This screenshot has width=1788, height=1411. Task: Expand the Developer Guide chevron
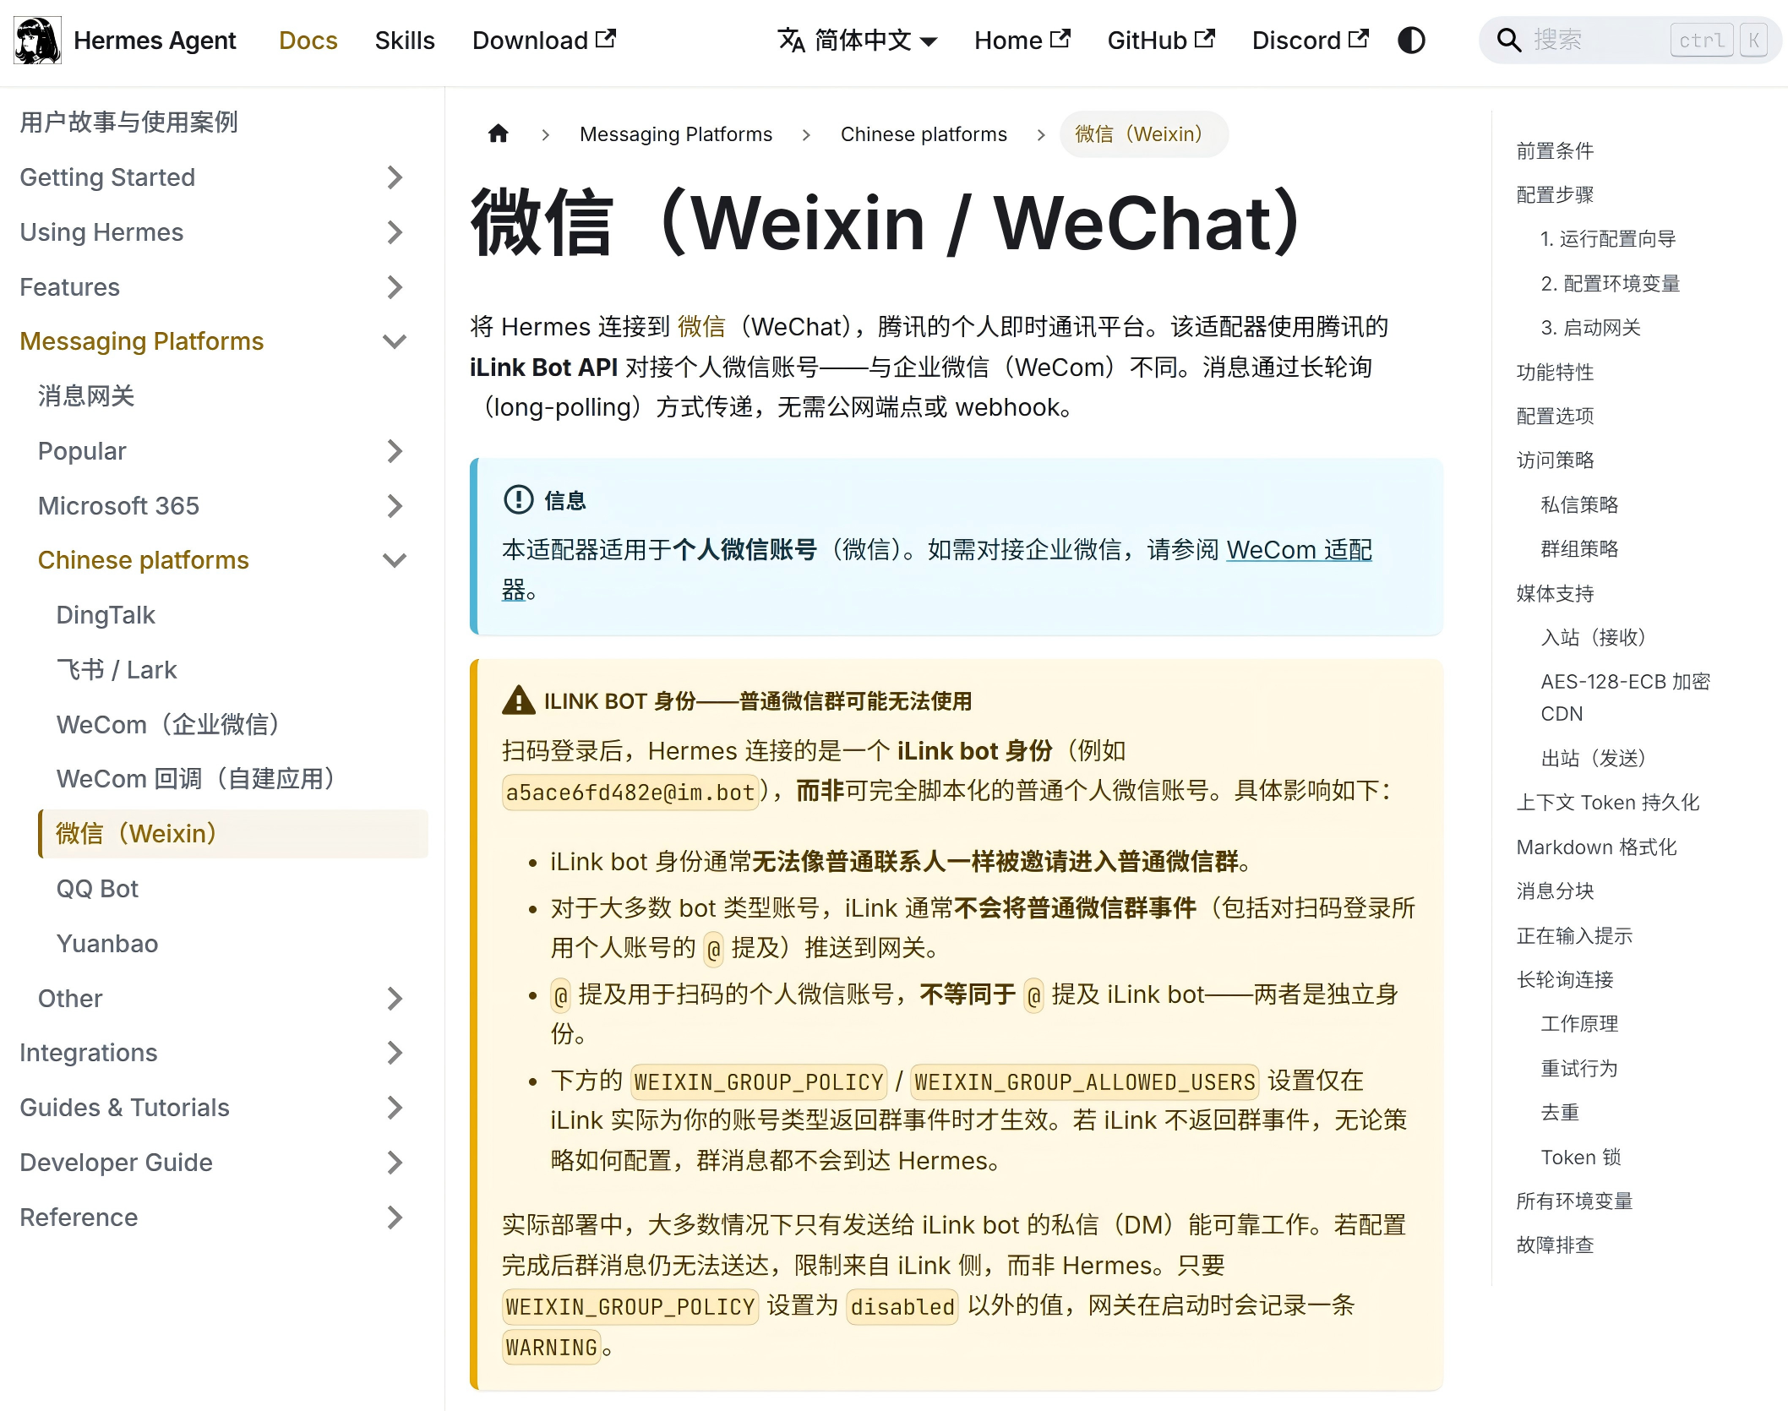click(x=395, y=1163)
